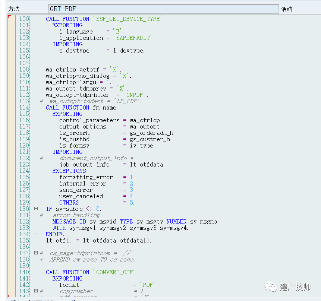The width and height of the screenshot is (321, 301).
Task: Click wa_ctrlop-getotf on line 108
Action: coord(72,70)
